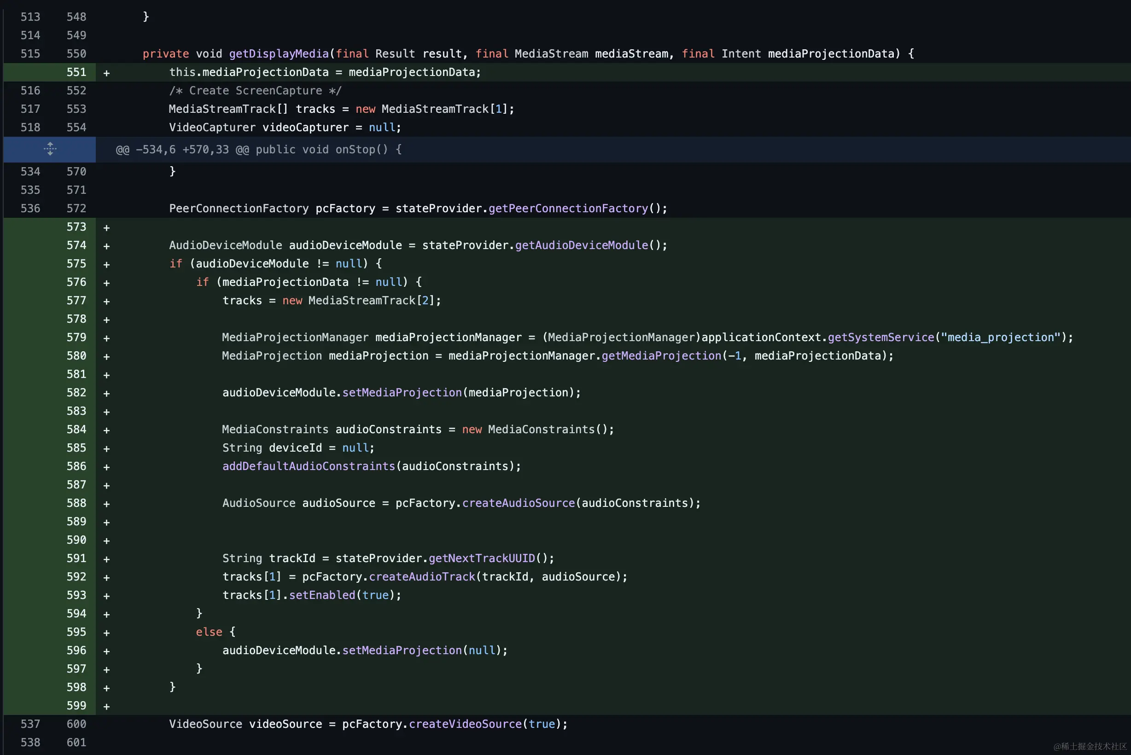Viewport: 1131px width, 755px height.
Task: Click new line number 600
Action: click(x=76, y=724)
